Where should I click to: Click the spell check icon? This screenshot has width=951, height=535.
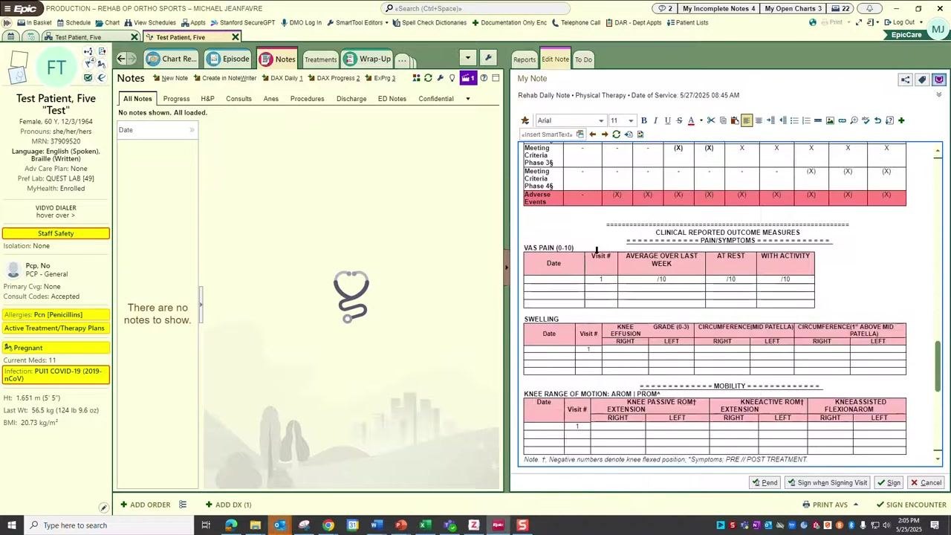click(866, 120)
